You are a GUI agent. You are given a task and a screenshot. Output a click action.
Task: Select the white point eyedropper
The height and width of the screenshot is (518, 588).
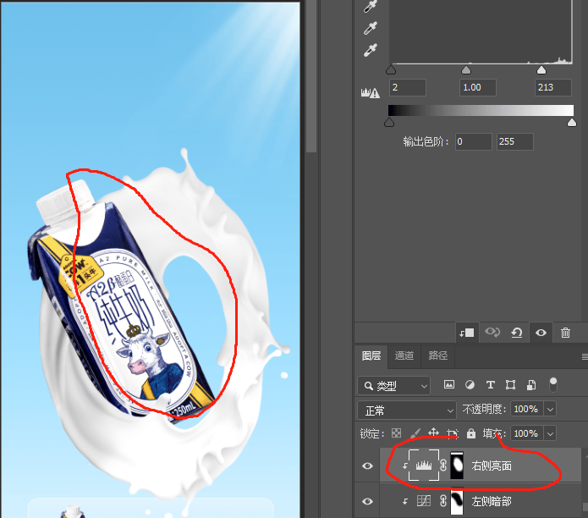370,50
